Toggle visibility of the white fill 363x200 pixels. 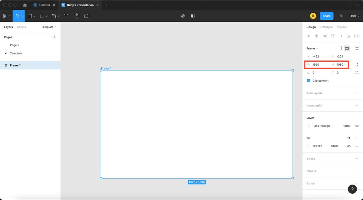pos(349,146)
